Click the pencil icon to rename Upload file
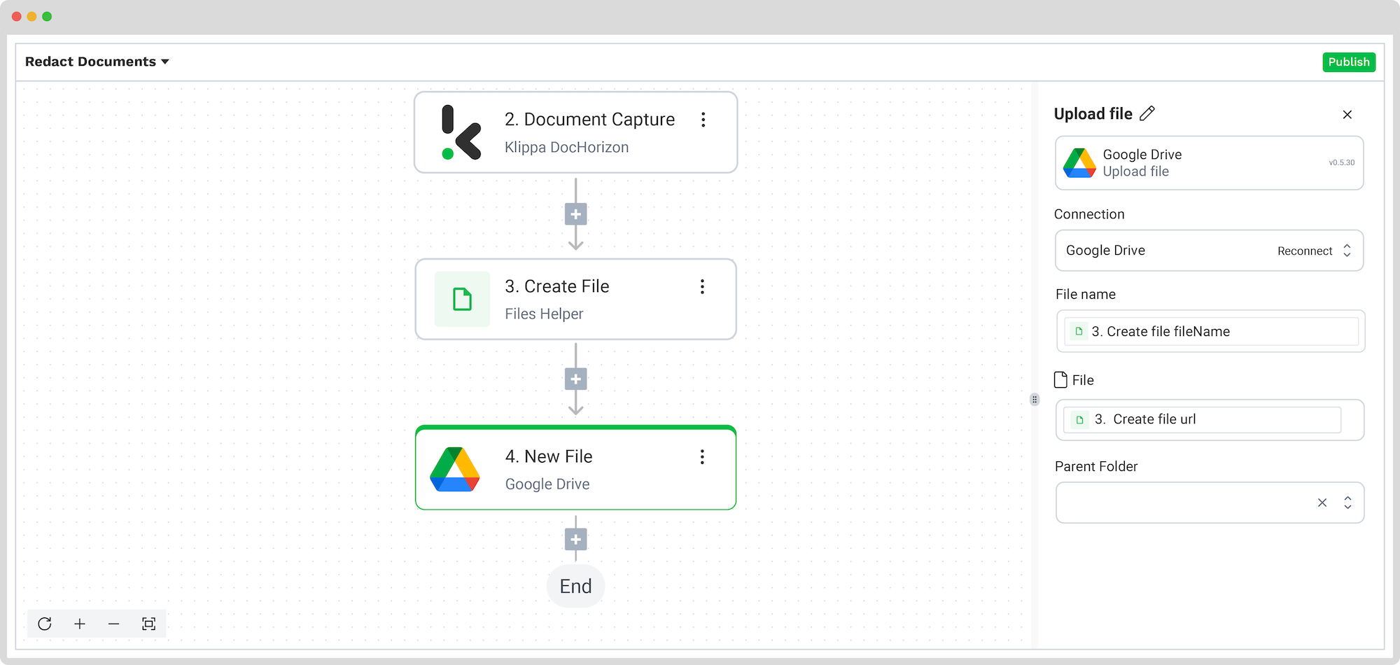Image resolution: width=1400 pixels, height=665 pixels. 1147,113
